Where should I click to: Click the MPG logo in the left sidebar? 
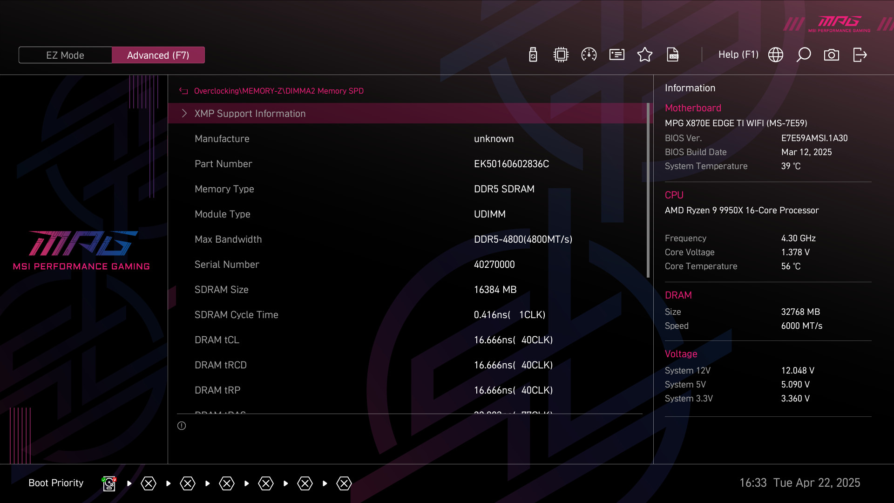click(x=81, y=250)
